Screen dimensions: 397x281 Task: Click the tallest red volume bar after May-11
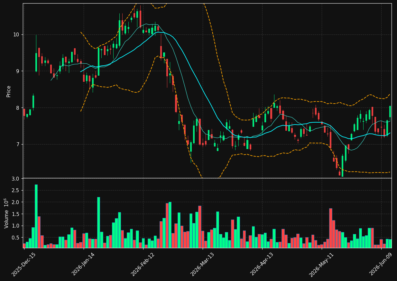(x=330, y=228)
